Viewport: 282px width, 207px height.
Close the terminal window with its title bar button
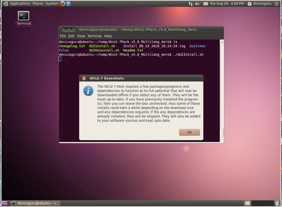click(x=63, y=29)
